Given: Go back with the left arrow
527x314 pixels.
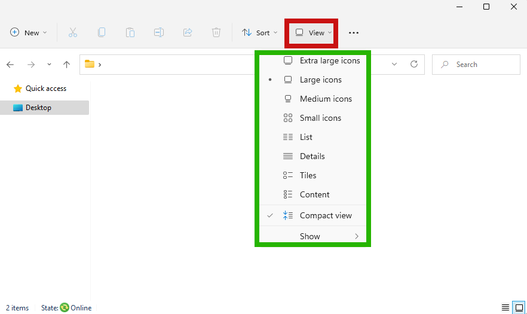Looking at the screenshot, I should coord(10,65).
